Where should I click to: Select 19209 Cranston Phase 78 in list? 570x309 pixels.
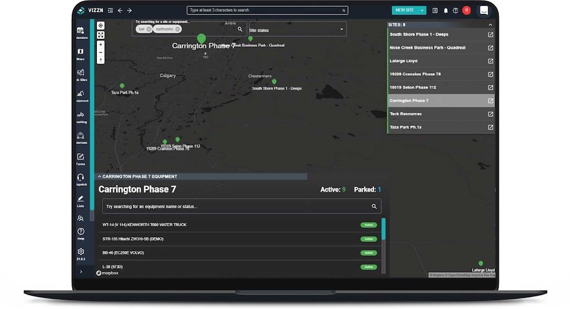point(441,74)
